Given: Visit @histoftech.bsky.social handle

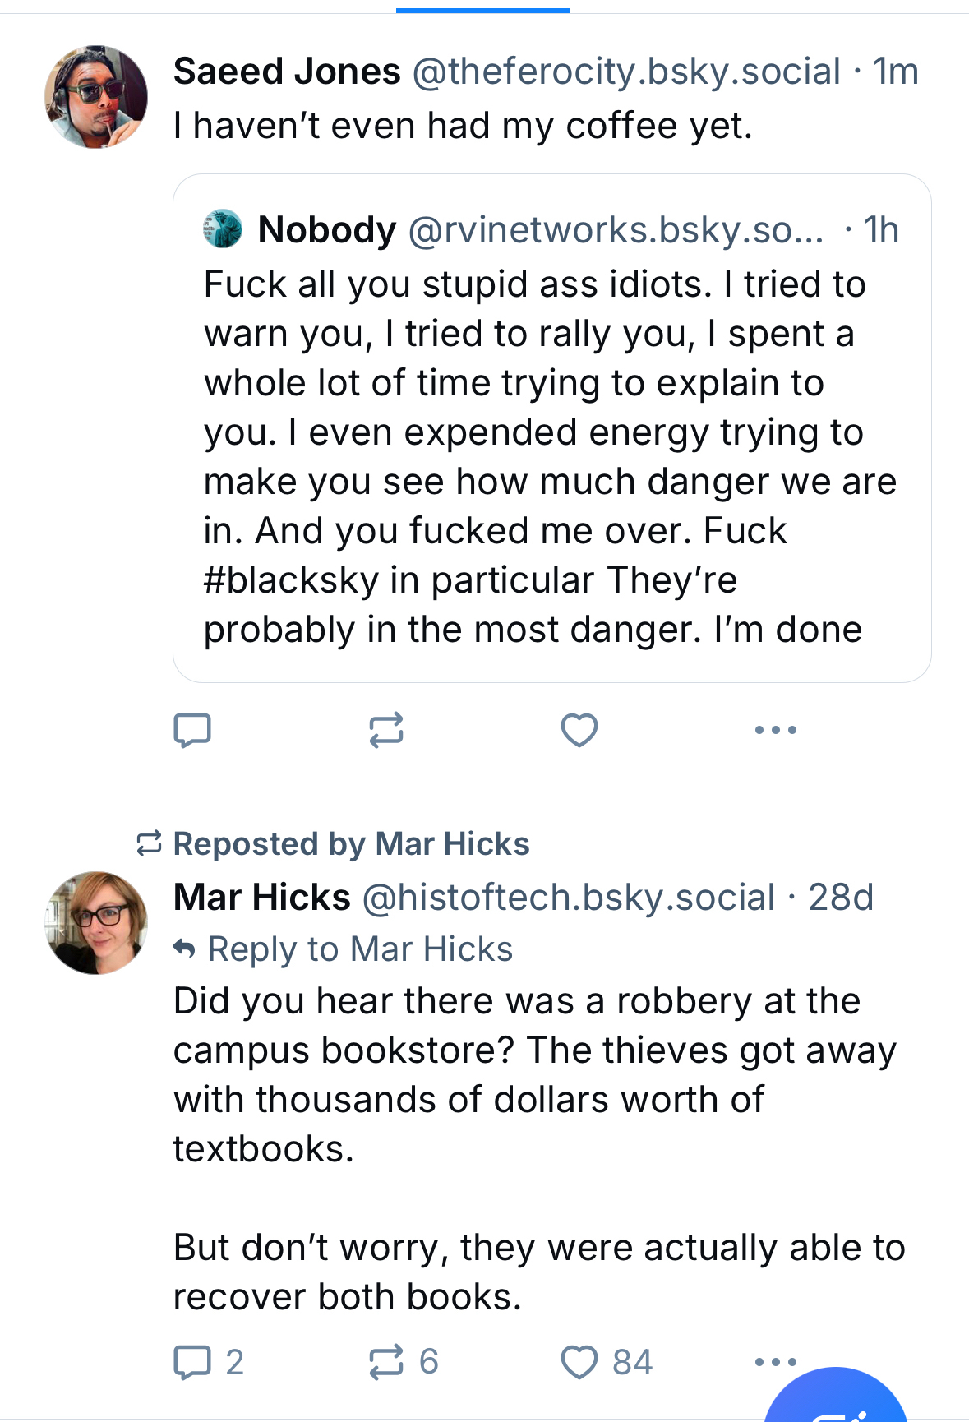Looking at the screenshot, I should [568, 898].
